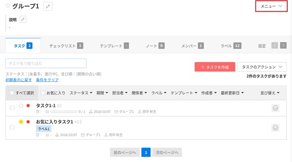Click the 条件をクリア link
292x162 pixels.
[48, 80]
